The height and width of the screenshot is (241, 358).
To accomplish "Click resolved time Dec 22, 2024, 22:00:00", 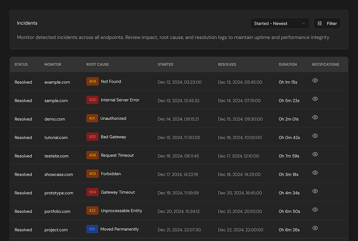I will tap(241, 230).
